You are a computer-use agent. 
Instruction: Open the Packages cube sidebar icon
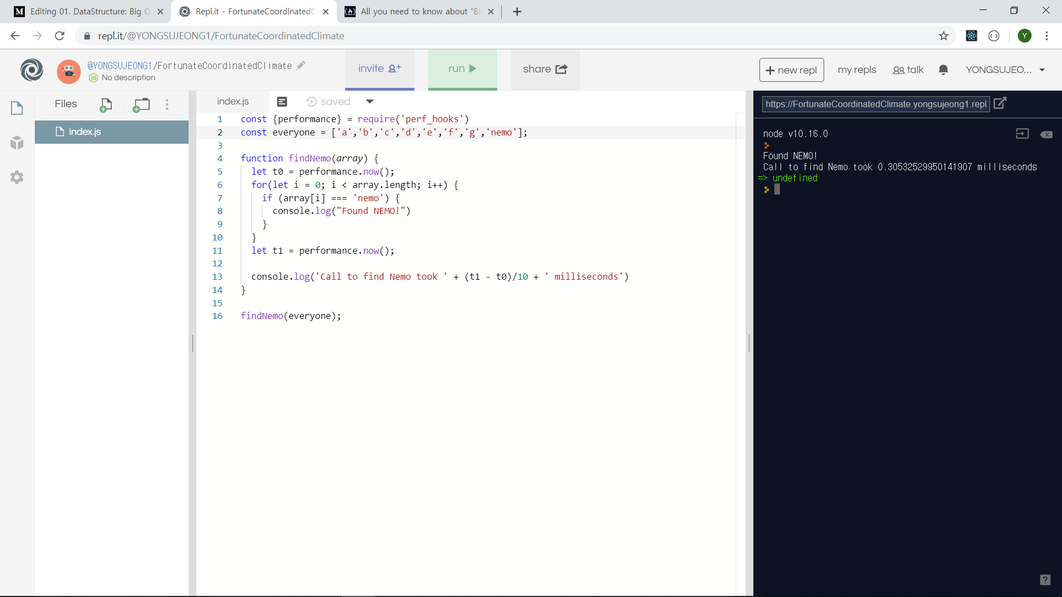[x=17, y=143]
